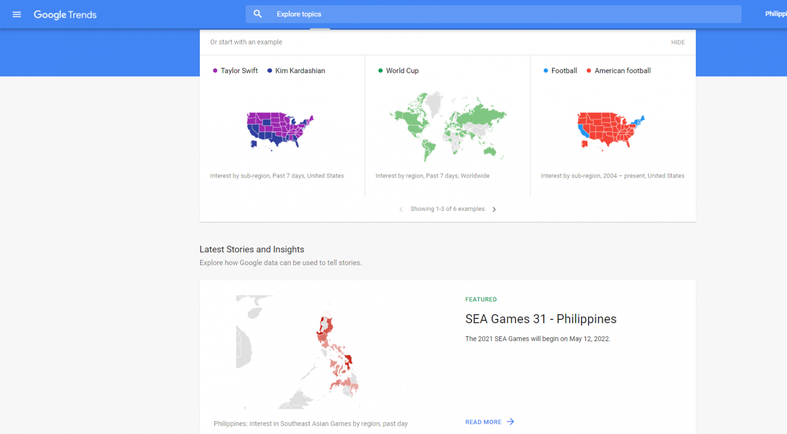Click the READ MORE link

point(483,421)
